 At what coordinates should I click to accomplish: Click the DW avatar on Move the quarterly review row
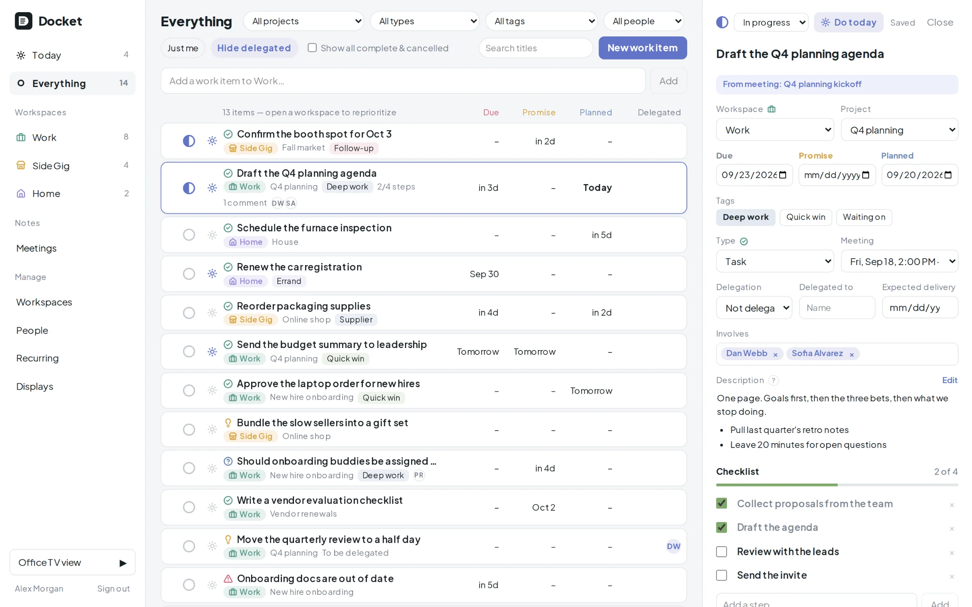[674, 546]
